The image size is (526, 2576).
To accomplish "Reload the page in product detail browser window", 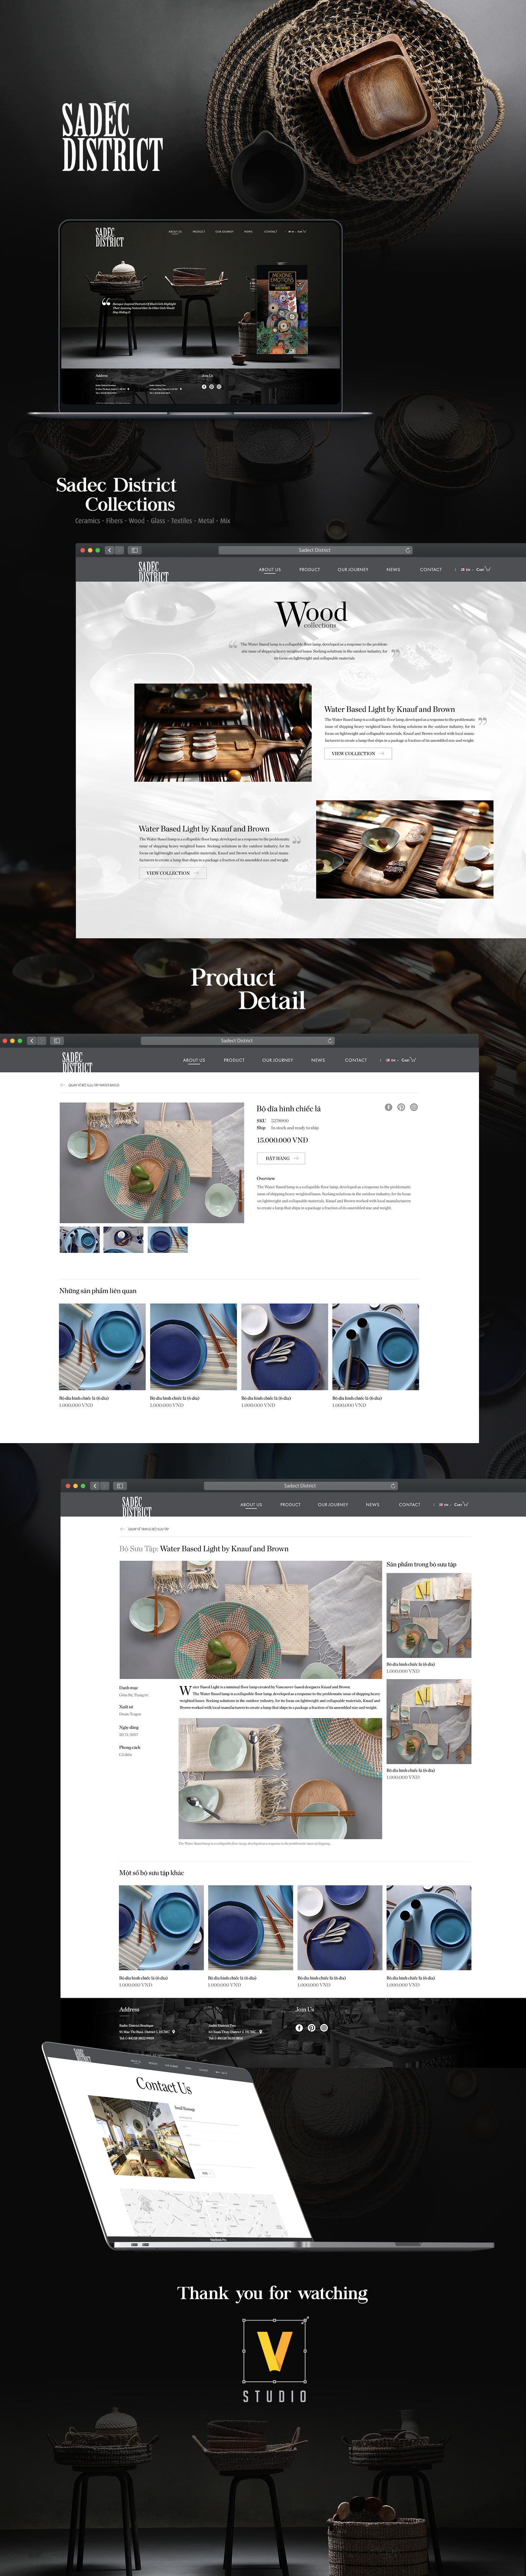I will point(330,1041).
